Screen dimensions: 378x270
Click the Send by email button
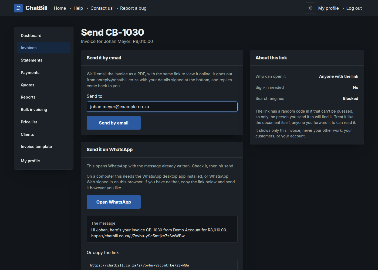pyautogui.click(x=114, y=123)
